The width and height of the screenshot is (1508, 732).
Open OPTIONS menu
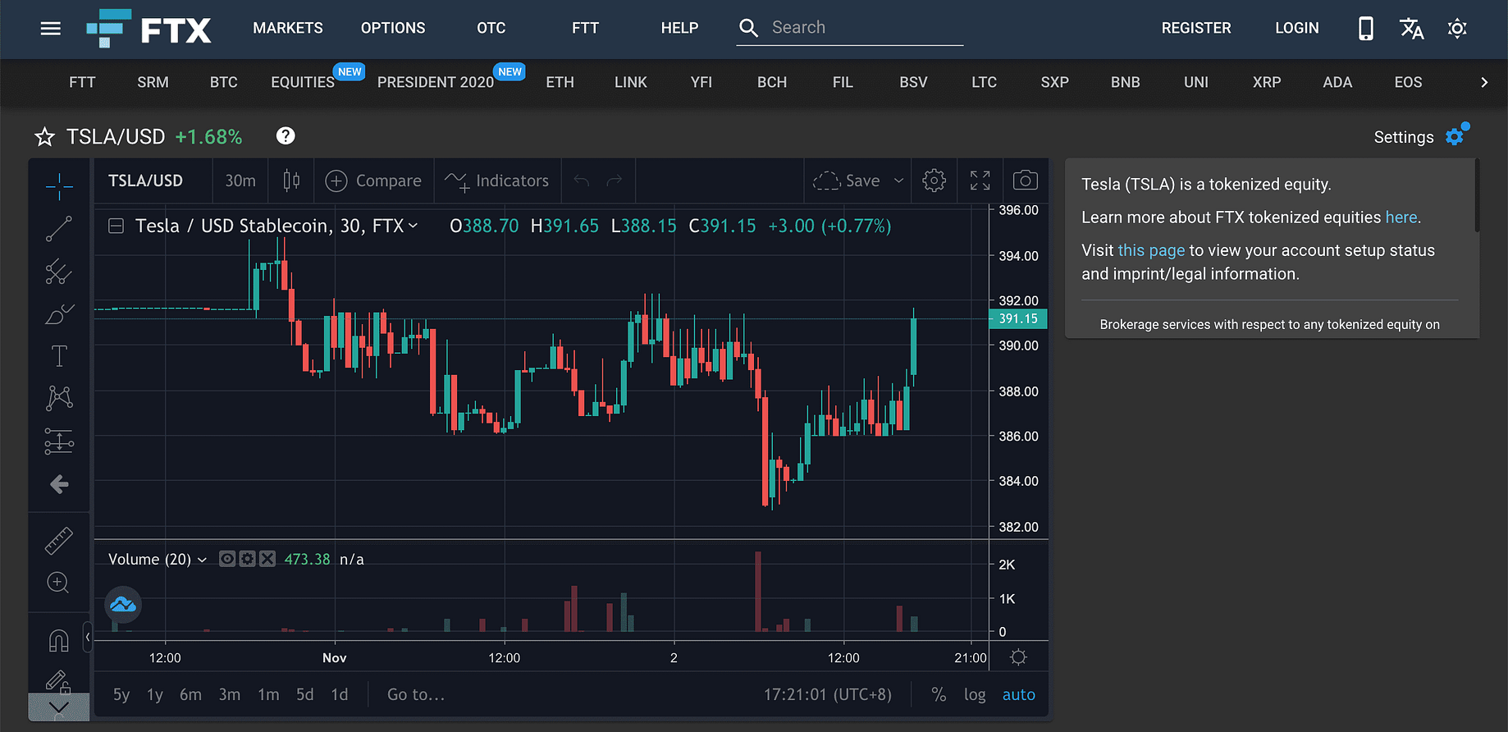393,28
